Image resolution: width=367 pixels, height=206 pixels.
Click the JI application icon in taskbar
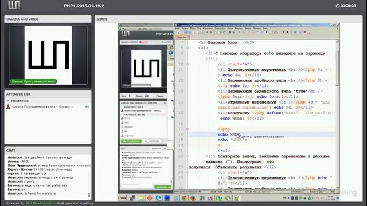[x=202, y=198]
